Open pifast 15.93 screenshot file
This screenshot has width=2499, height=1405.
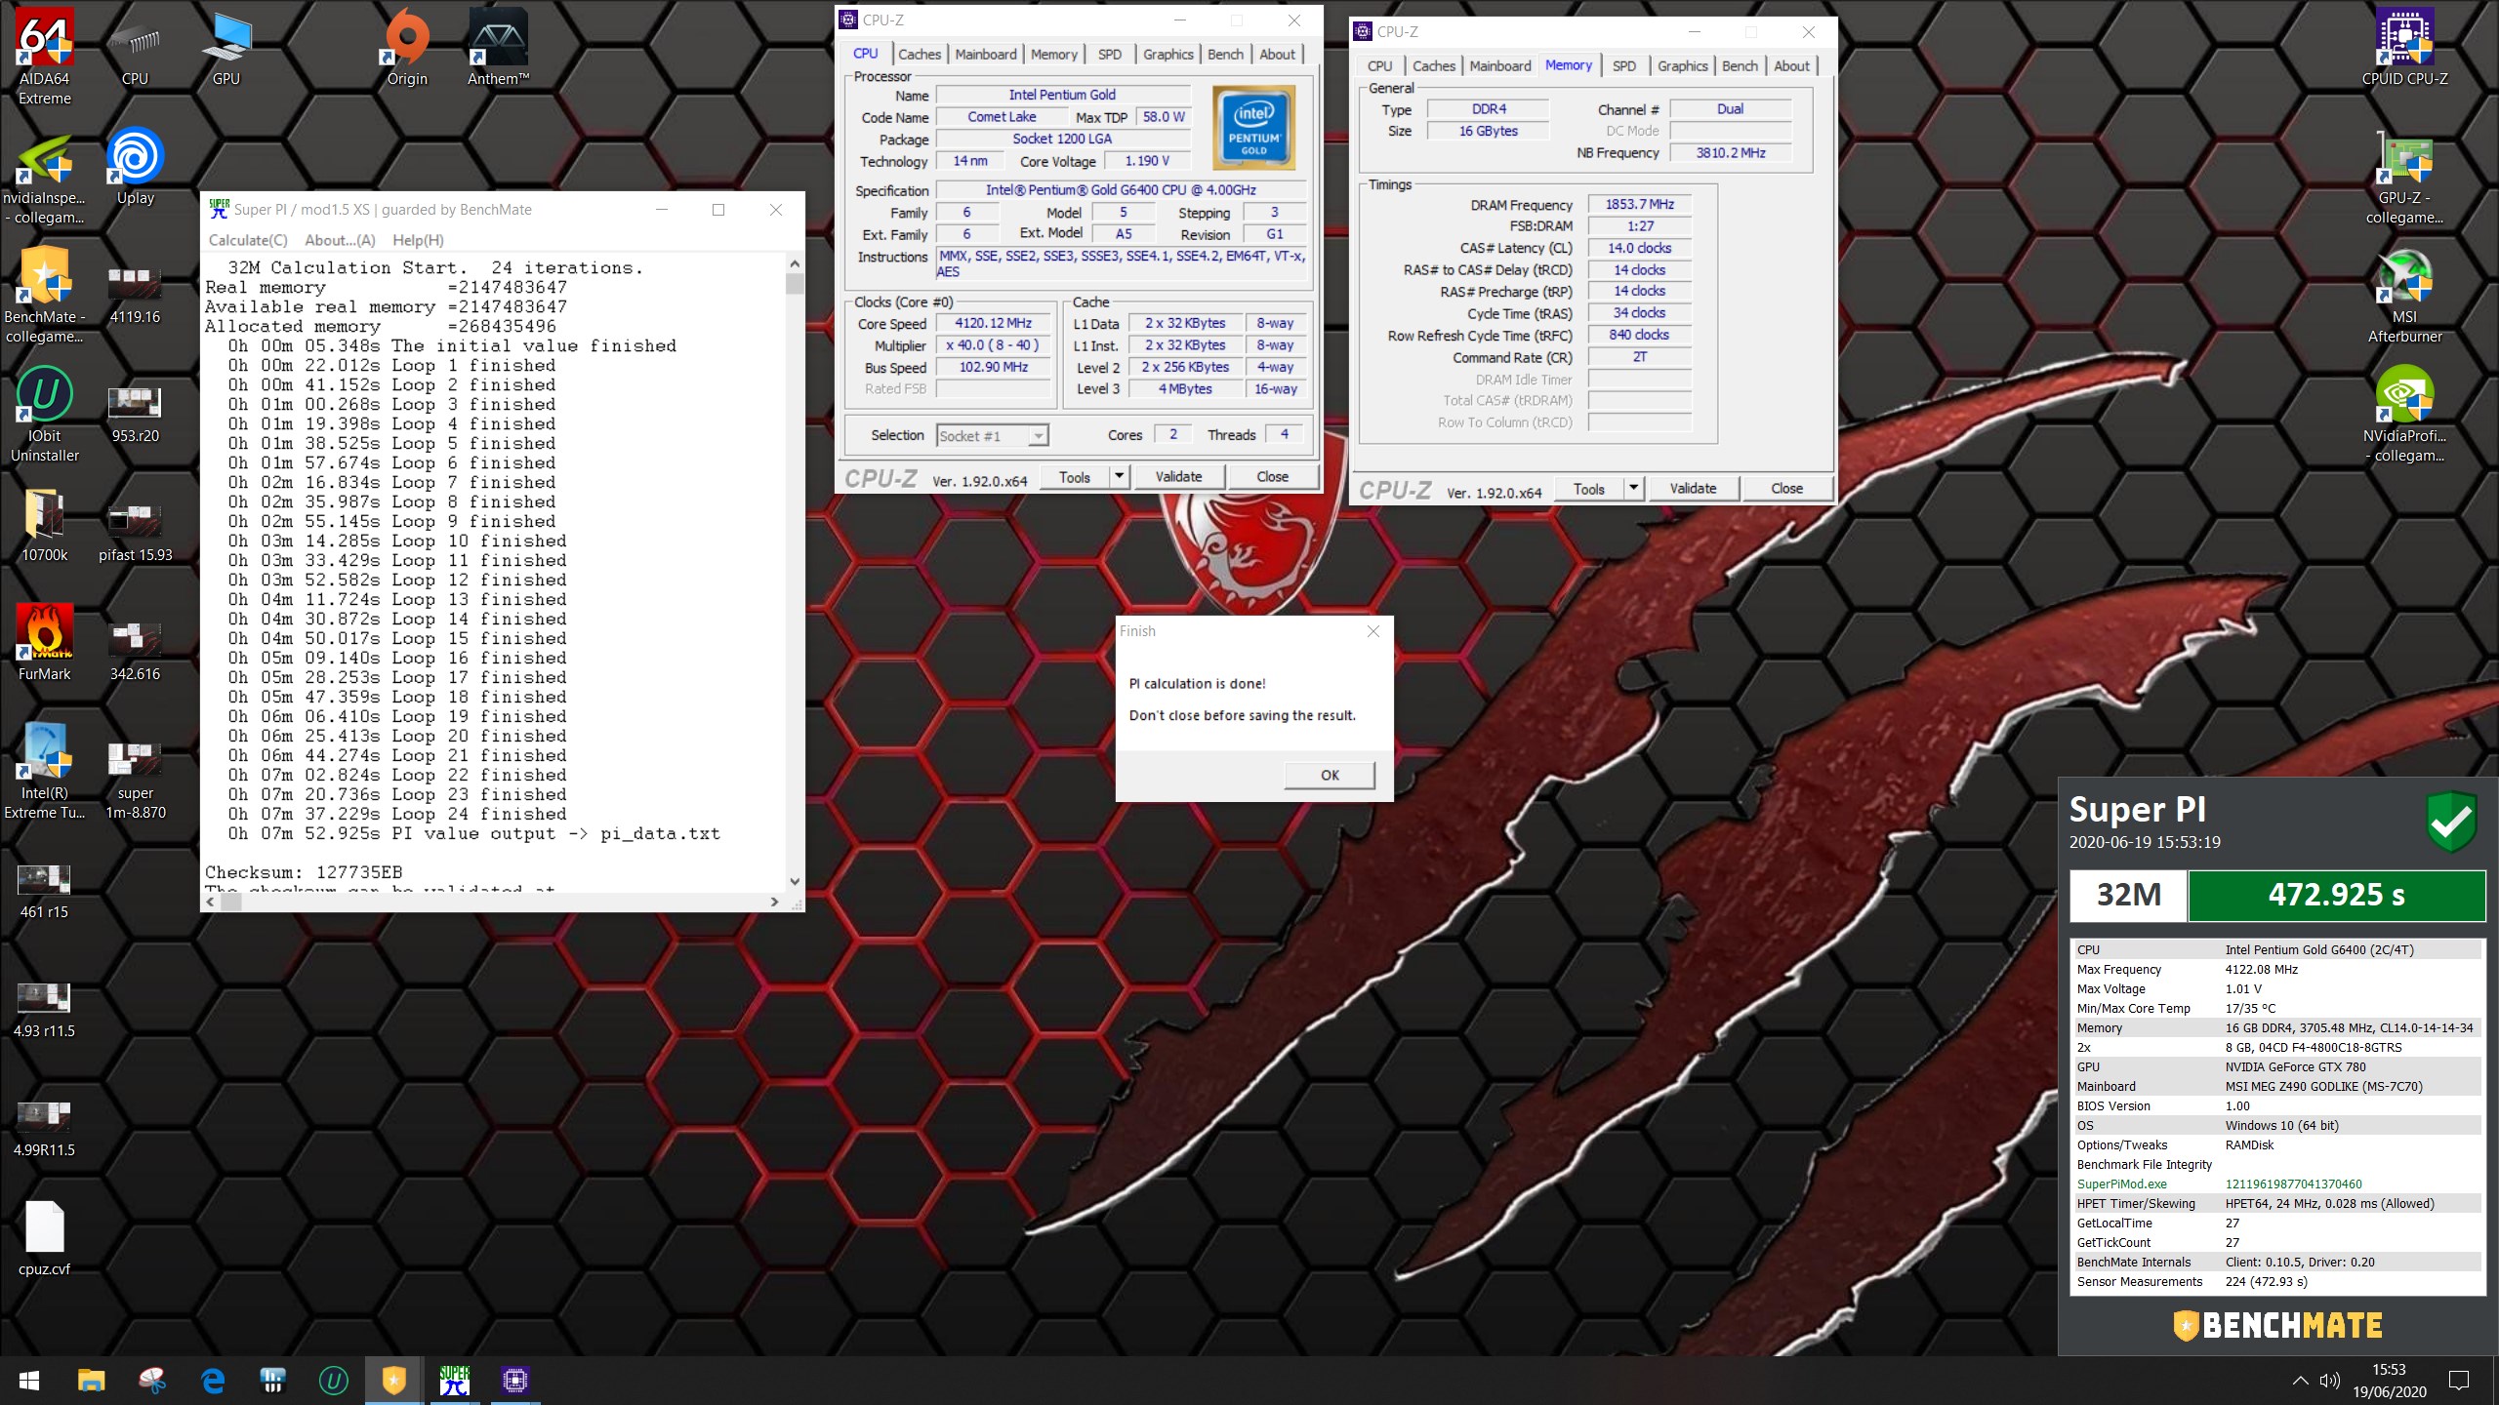coord(135,532)
